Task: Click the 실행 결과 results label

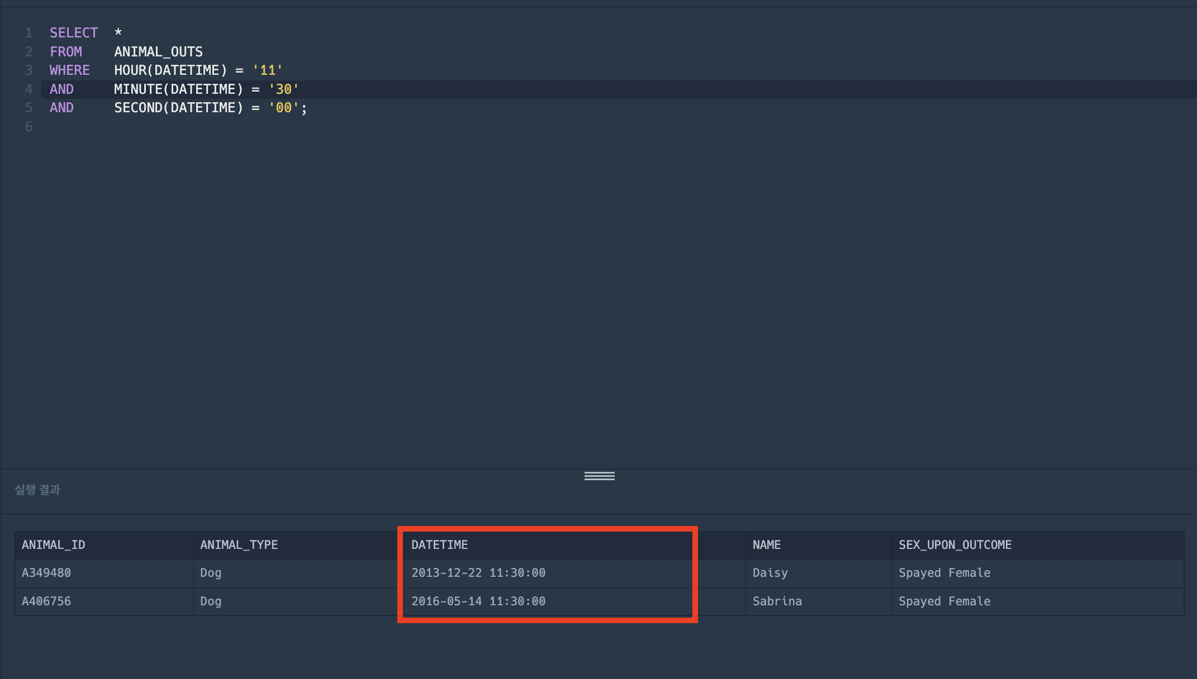Action: click(37, 490)
